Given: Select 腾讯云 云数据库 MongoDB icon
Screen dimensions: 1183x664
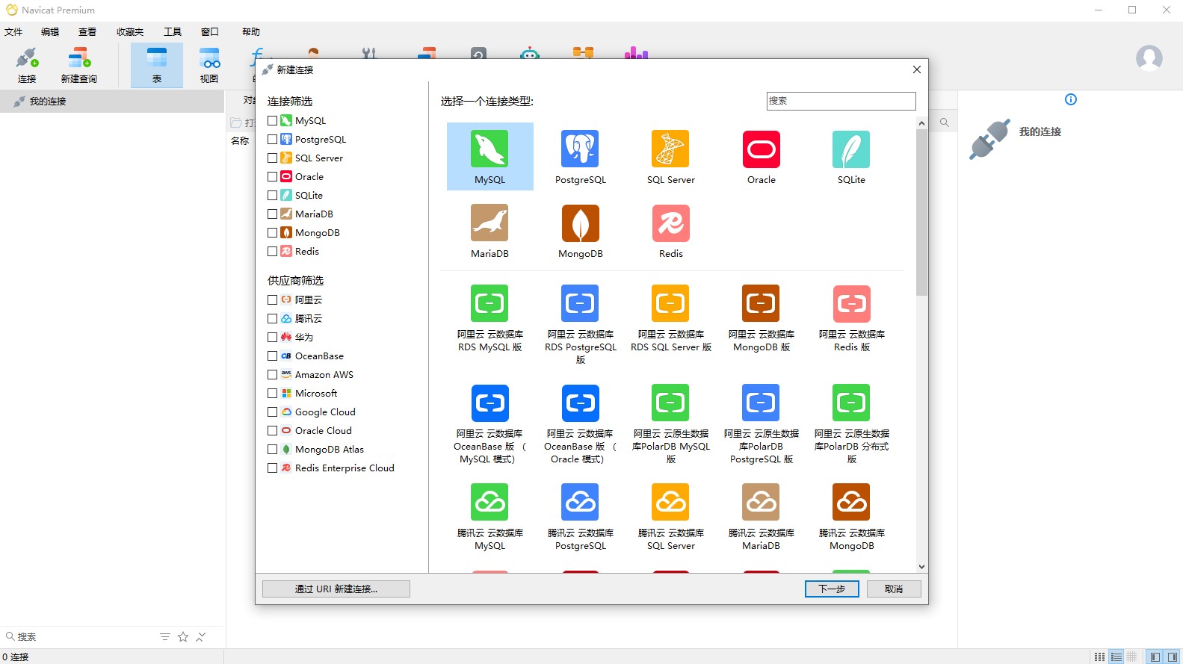Looking at the screenshot, I should 851,502.
